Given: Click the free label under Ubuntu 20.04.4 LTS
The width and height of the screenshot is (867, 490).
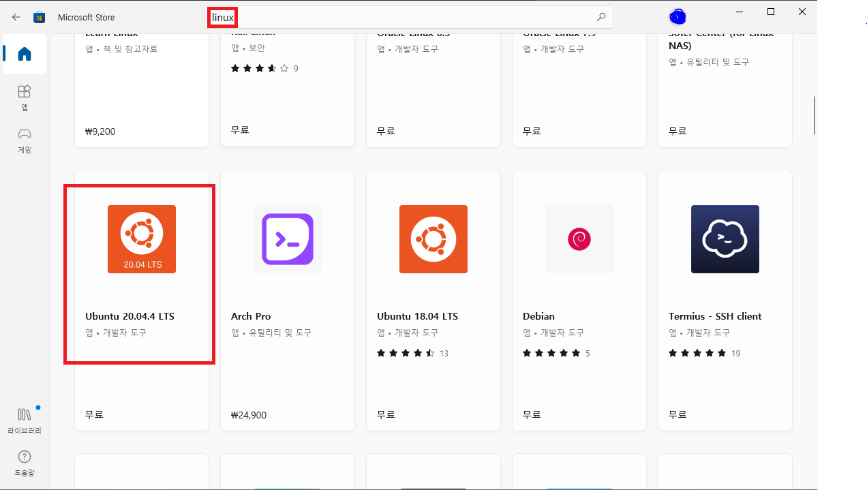Looking at the screenshot, I should tap(94, 414).
